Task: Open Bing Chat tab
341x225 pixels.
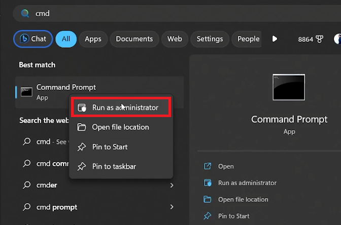Action: (33, 39)
